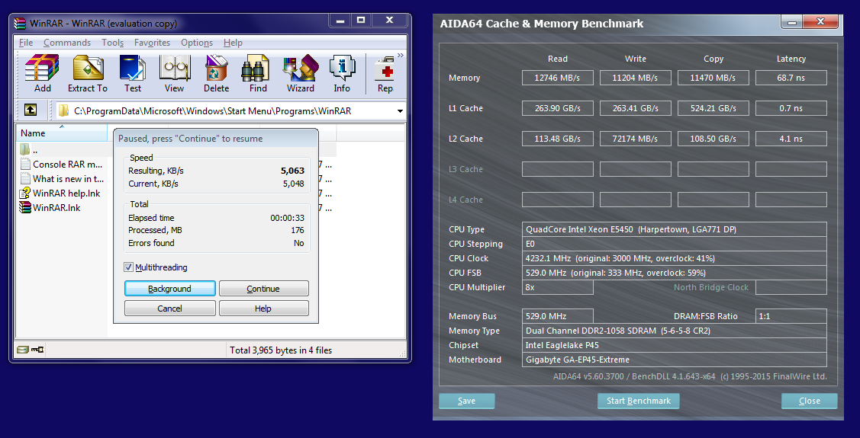Show more toolbar buttons via chevron
This screenshot has height=438, width=860.
401,56
